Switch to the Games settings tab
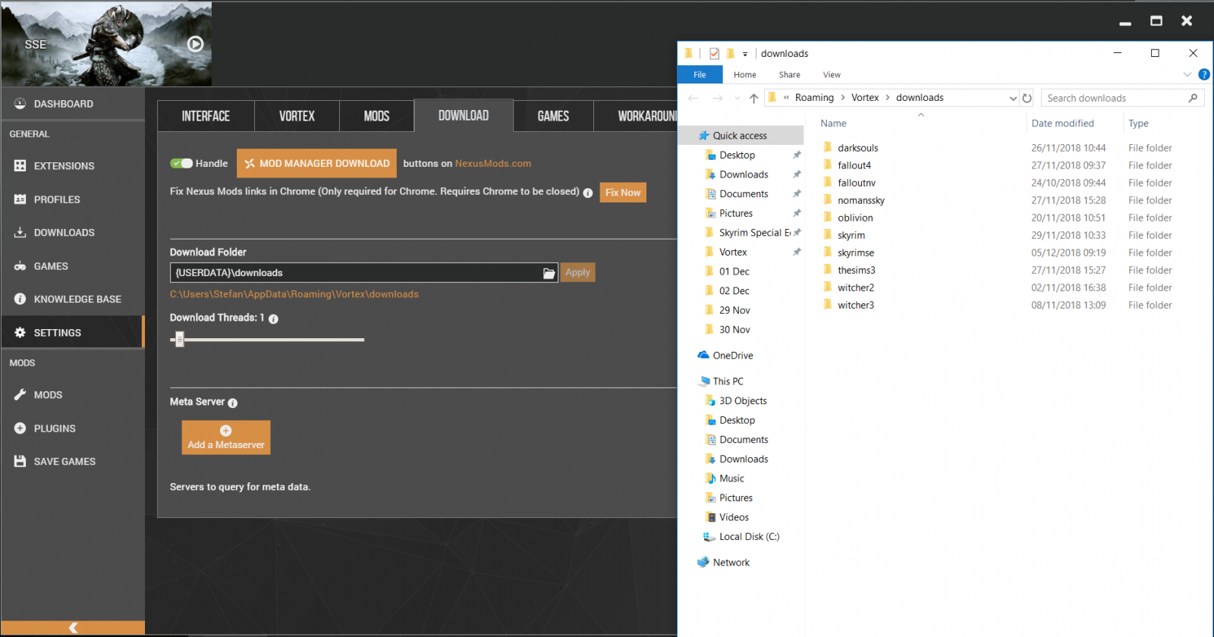The image size is (1214, 637). [553, 116]
